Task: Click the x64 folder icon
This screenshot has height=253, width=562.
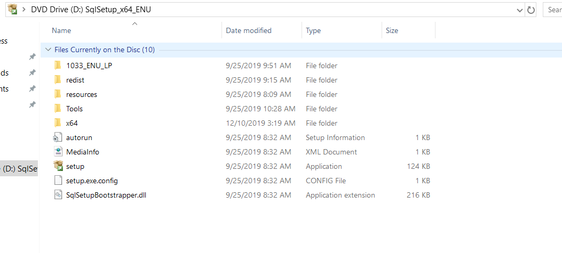Action: [x=58, y=123]
